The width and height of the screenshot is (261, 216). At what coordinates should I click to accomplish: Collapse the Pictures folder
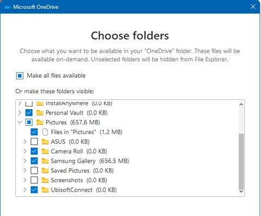pyautogui.click(x=20, y=122)
